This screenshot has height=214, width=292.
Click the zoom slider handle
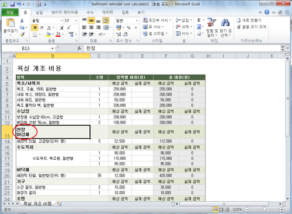click(265, 209)
